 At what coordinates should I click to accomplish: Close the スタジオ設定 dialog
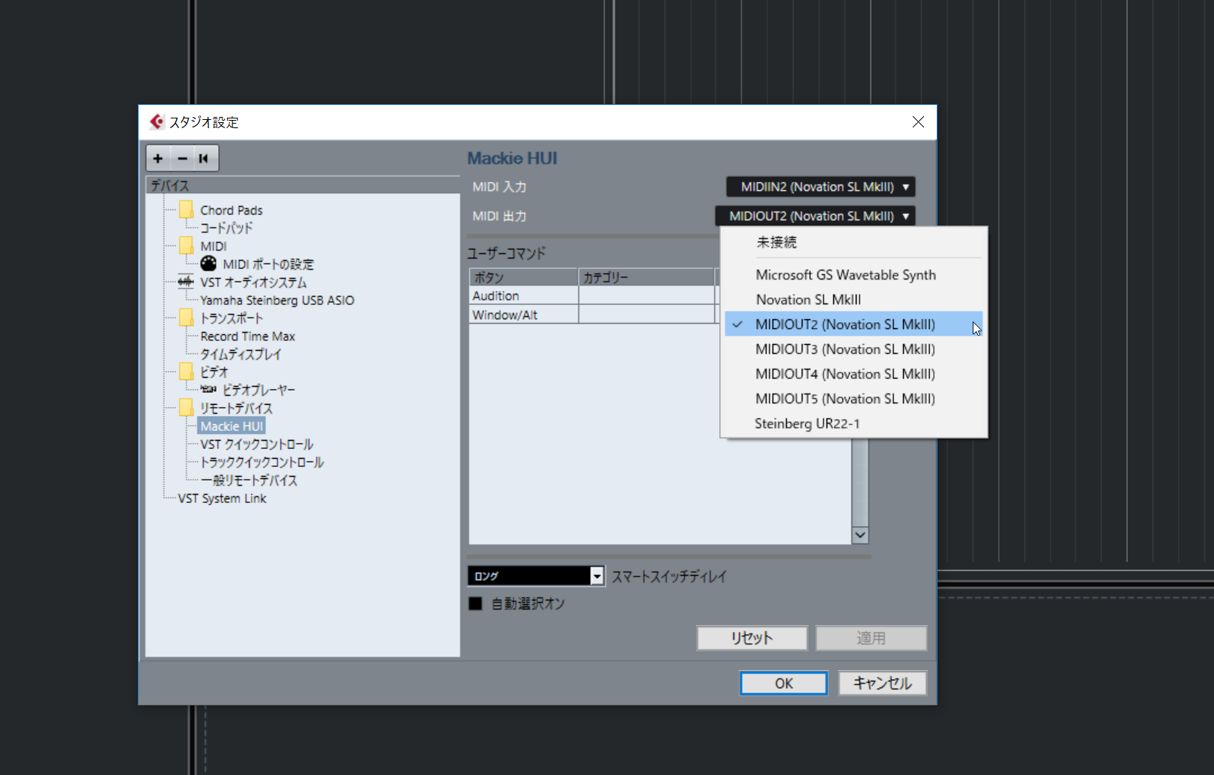[x=918, y=122]
